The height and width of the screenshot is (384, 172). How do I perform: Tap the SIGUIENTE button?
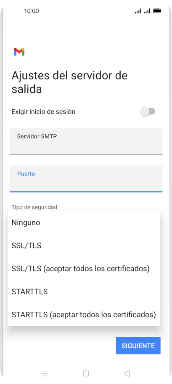coord(138,346)
